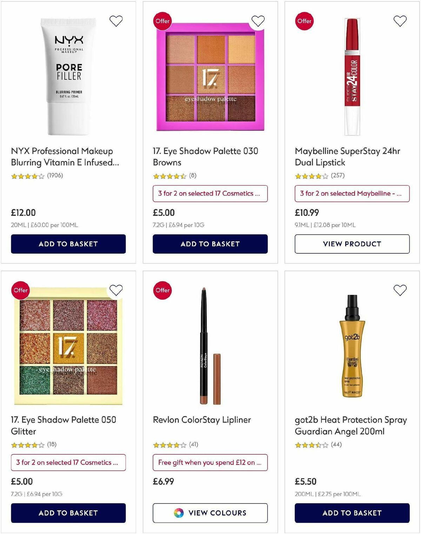
Task: Click the heart icon on Maybelline SuperStay lipstick
Action: (400, 21)
